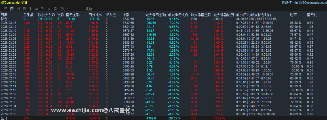327x120 pixels.
Task: Switch to the 周 weekly tab
Action: [x=18, y=9]
